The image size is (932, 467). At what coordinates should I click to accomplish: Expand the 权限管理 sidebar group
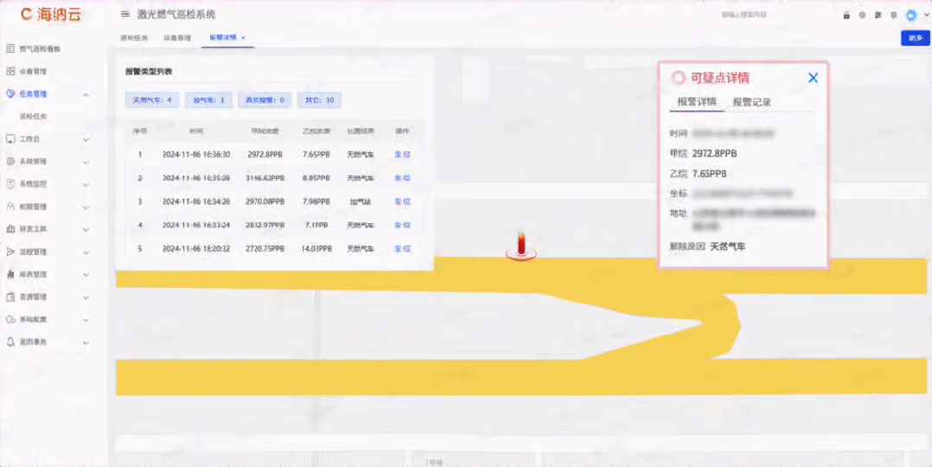coord(86,207)
